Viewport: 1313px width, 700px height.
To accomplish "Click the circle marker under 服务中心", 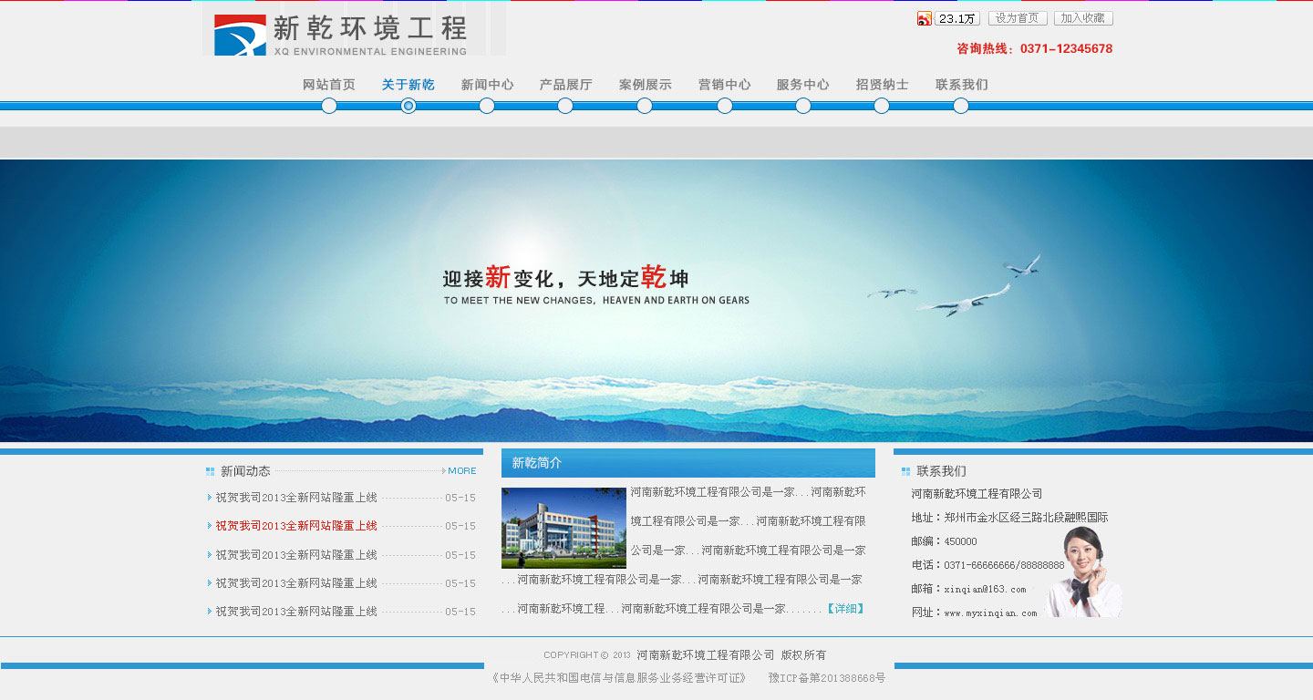I will tap(803, 106).
